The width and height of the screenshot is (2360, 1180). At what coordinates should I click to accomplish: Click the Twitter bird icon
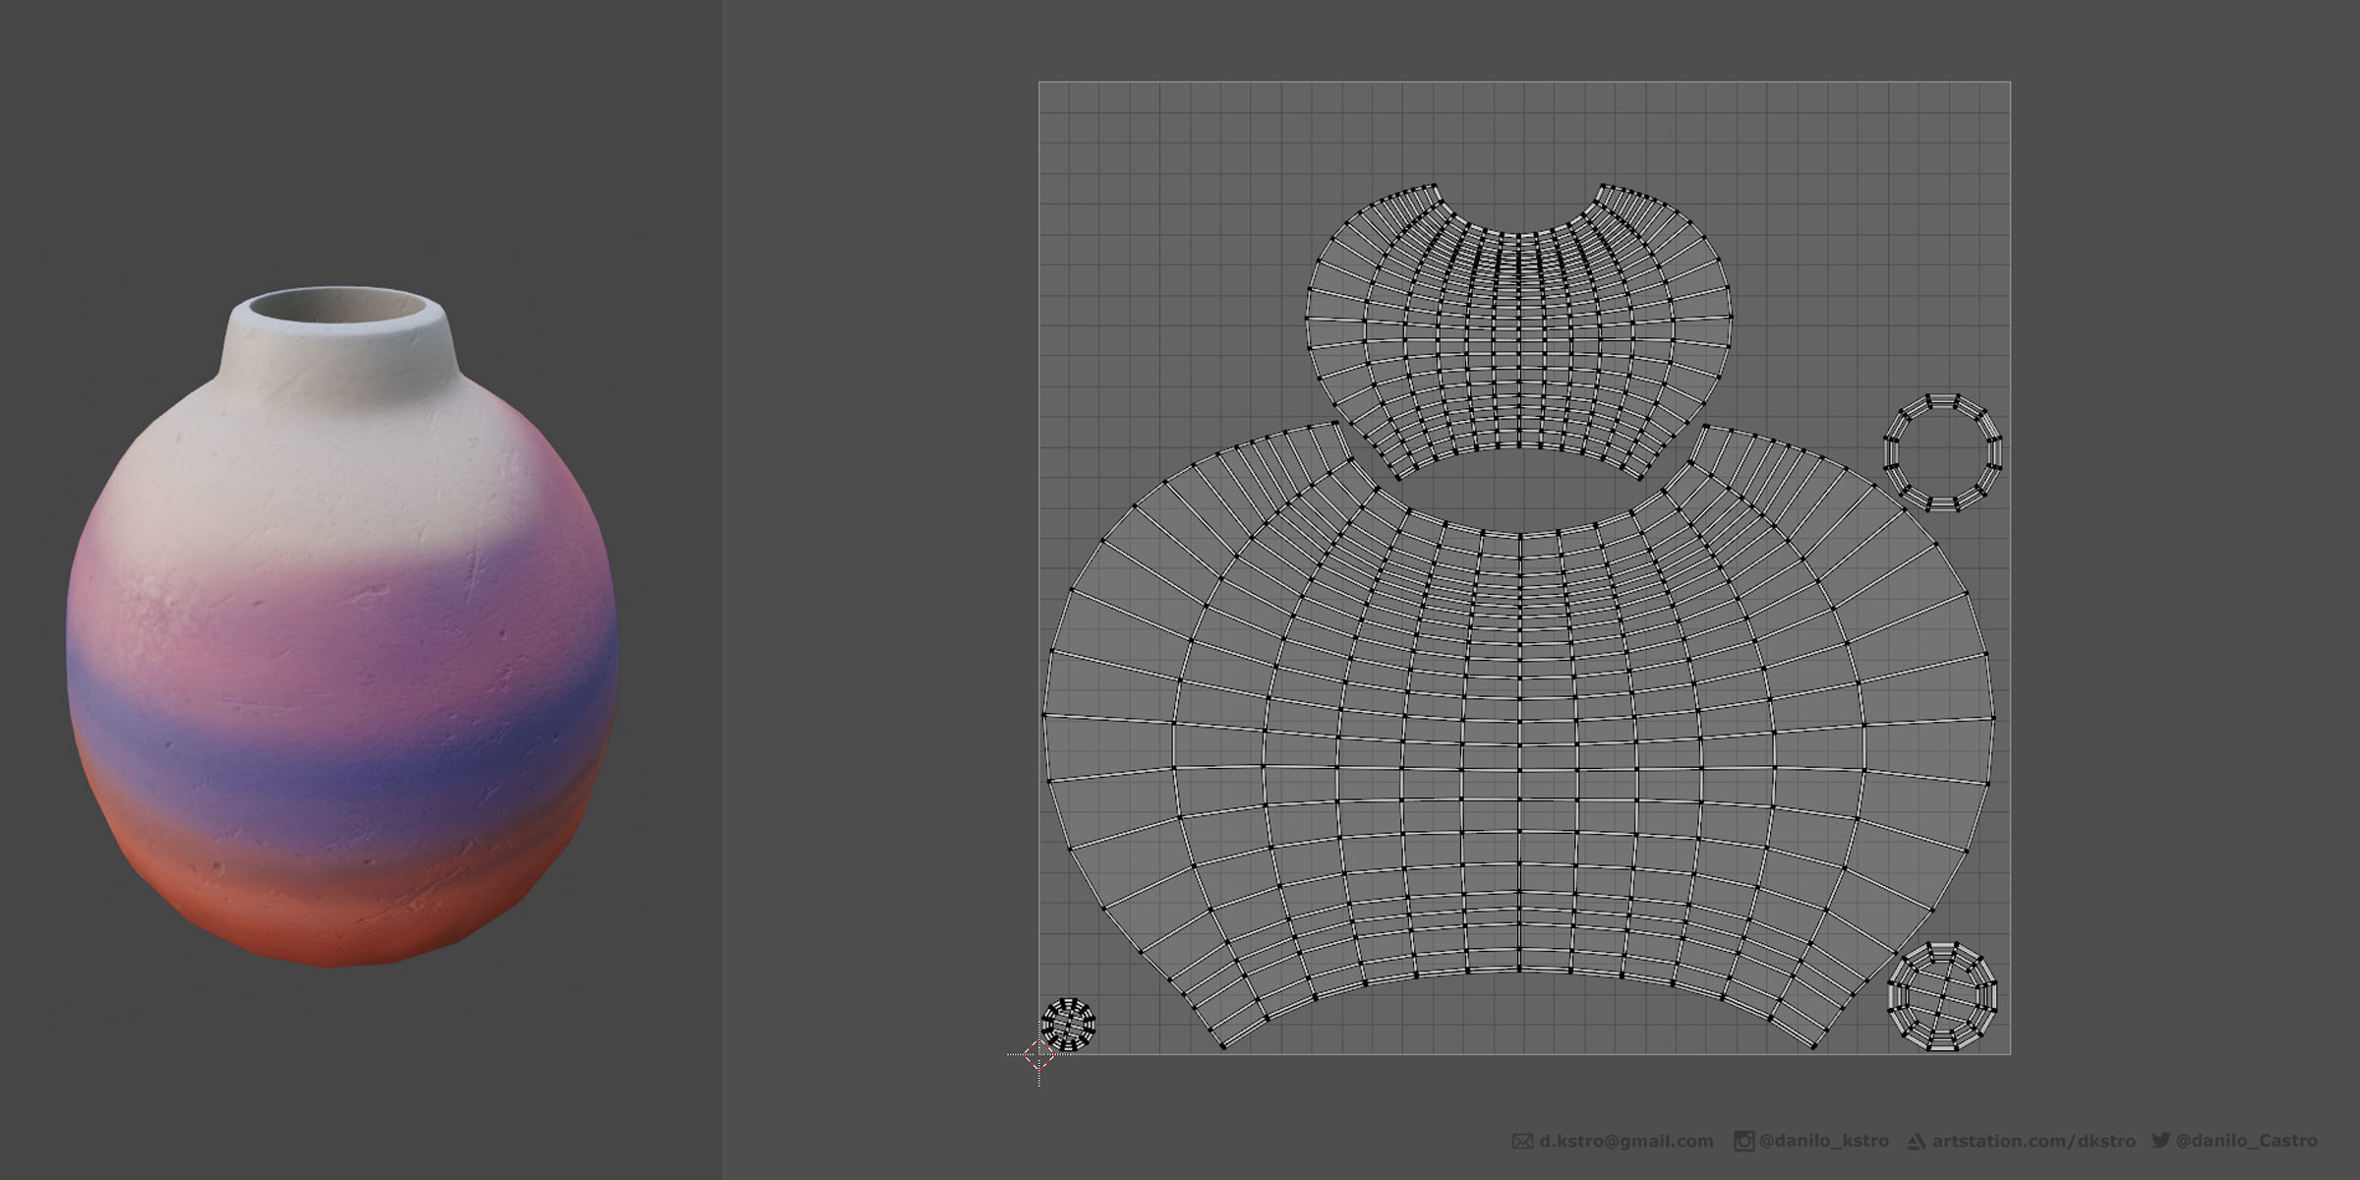pyautogui.click(x=2160, y=1140)
